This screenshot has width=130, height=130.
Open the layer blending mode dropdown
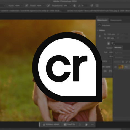(x=122, y=57)
